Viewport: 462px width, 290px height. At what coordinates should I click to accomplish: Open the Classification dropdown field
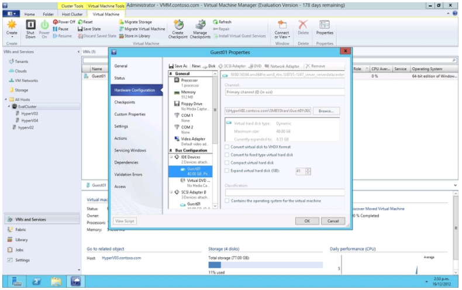tap(285, 192)
